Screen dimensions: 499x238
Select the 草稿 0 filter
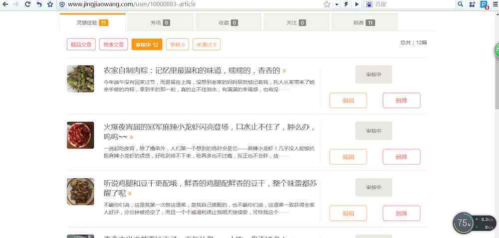(178, 44)
